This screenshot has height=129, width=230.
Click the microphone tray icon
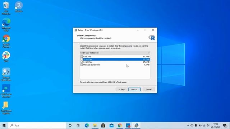coord(196,125)
